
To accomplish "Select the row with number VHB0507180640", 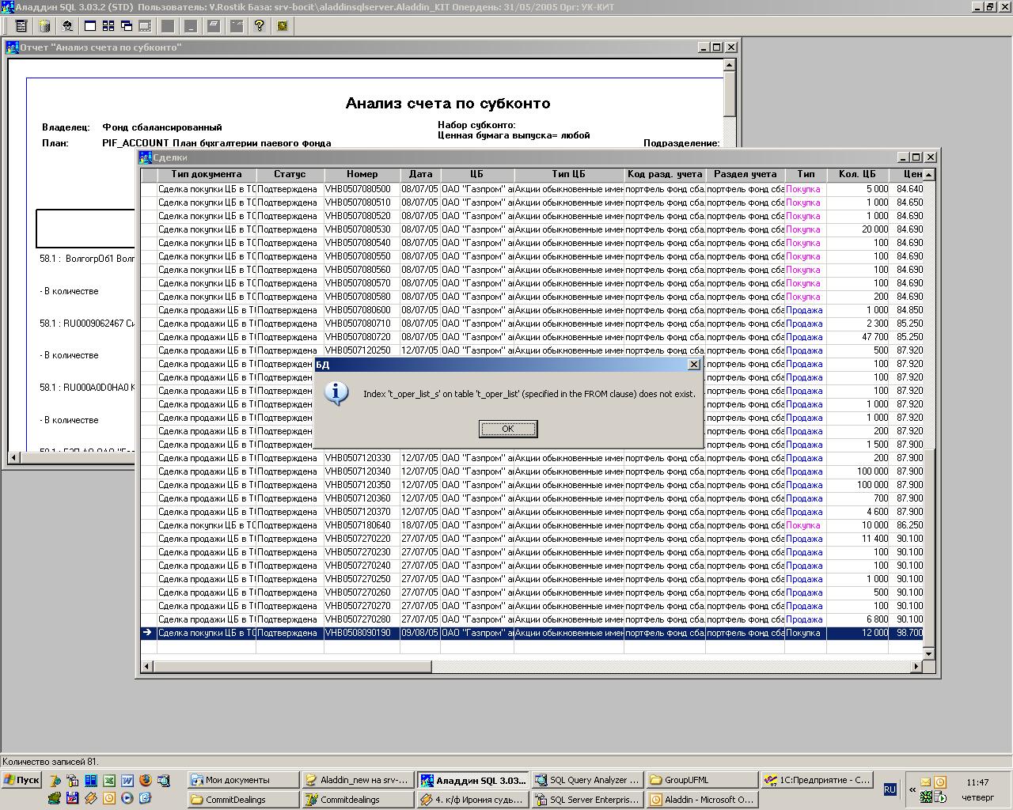I will click(532, 525).
